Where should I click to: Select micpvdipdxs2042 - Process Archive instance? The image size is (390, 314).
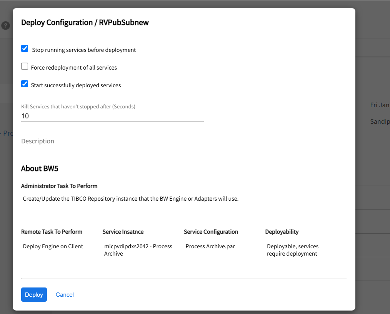pos(138,250)
